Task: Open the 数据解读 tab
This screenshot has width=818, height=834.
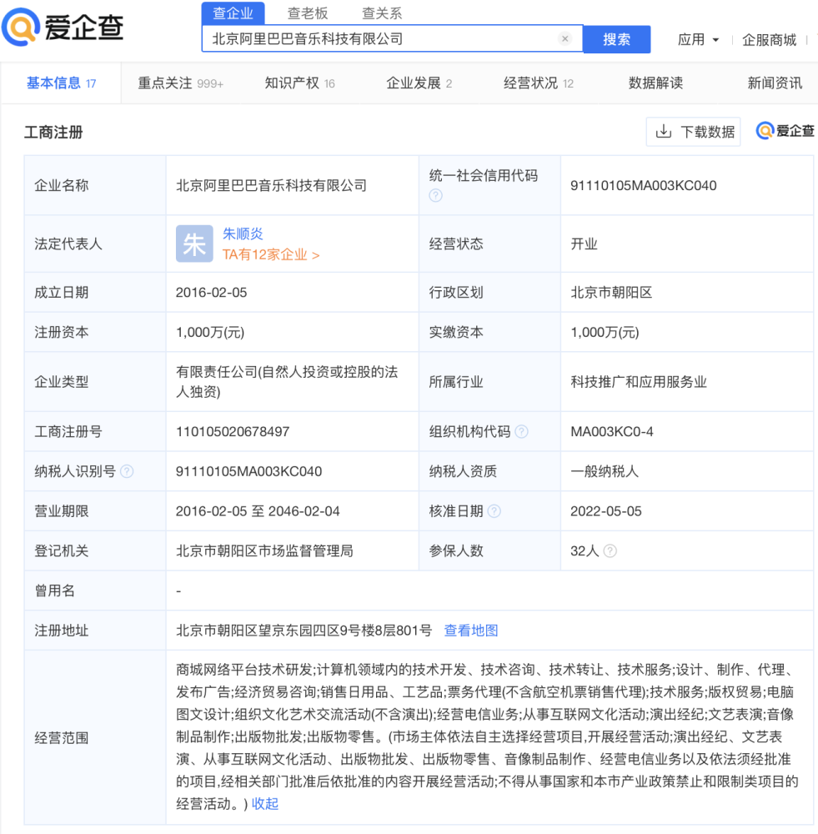Action: pyautogui.click(x=655, y=83)
